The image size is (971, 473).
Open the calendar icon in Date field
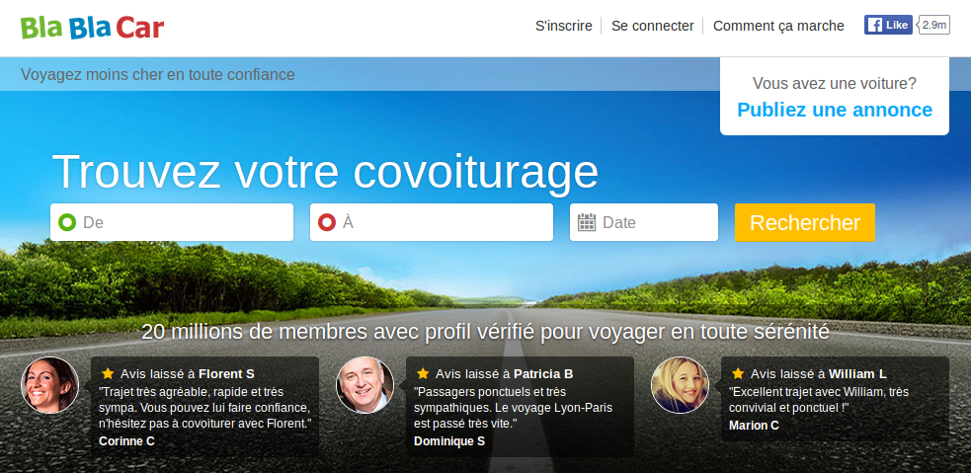click(587, 222)
